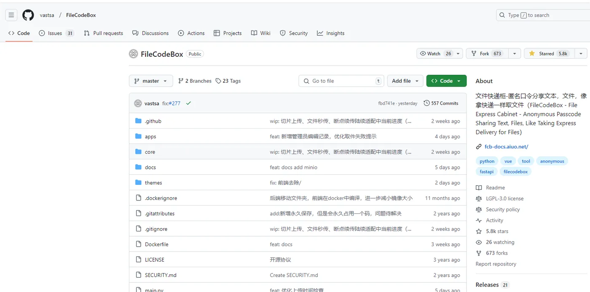The image size is (590, 292).
Task: Click the fastapi topic tag
Action: tap(487, 172)
